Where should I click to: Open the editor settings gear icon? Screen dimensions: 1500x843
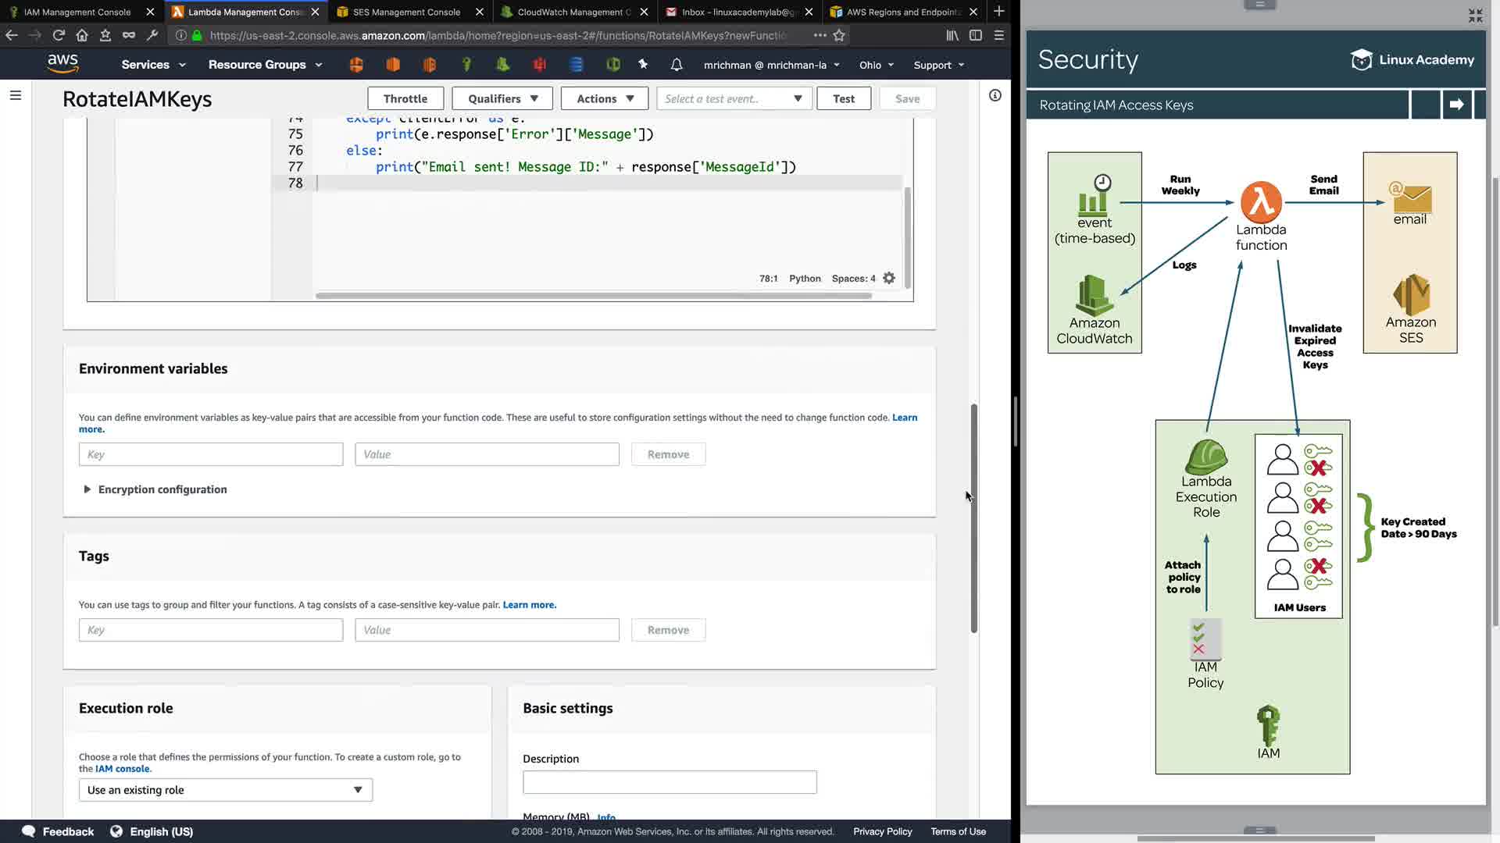pos(889,279)
